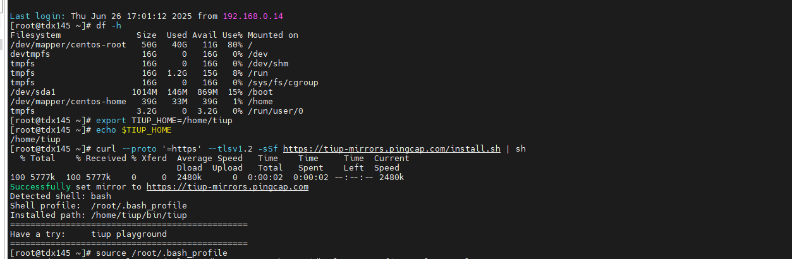
Task: Open the tiup-mirrors.pingcap.com link after 'set mirror to'
Action: click(x=228, y=187)
